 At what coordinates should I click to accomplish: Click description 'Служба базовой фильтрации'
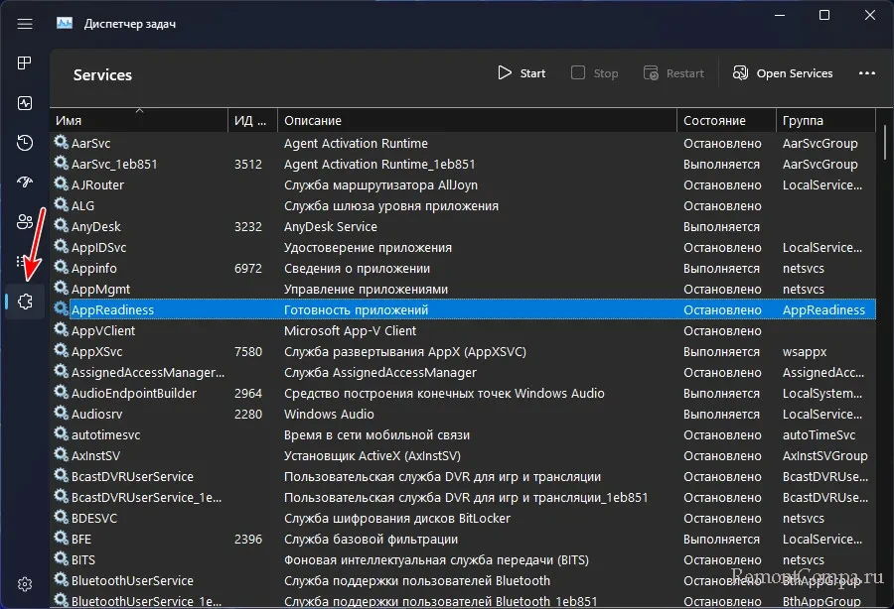371,539
